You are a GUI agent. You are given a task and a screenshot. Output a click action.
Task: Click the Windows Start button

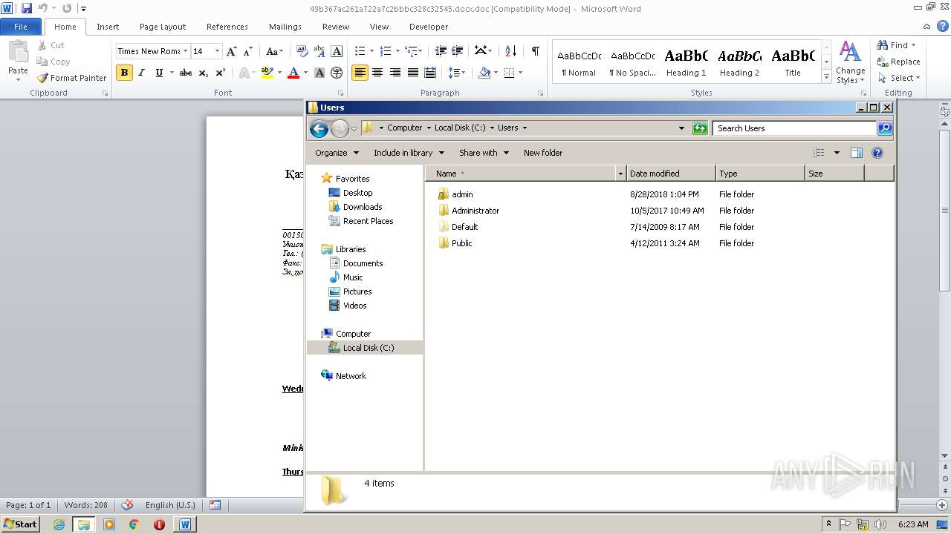click(20, 524)
